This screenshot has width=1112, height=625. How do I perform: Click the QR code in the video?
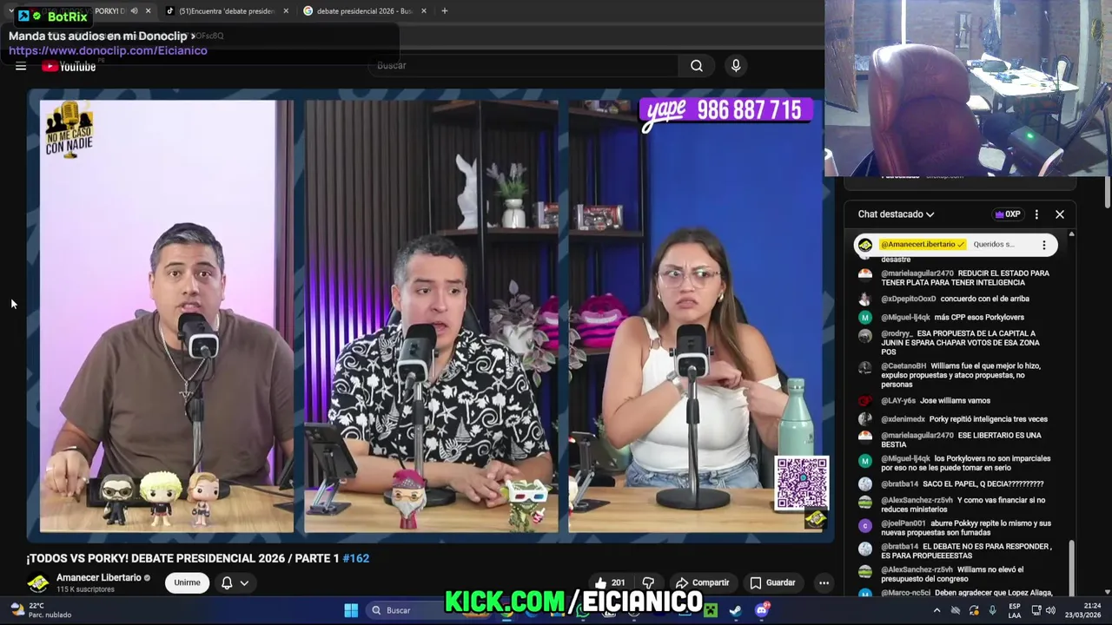point(801,483)
